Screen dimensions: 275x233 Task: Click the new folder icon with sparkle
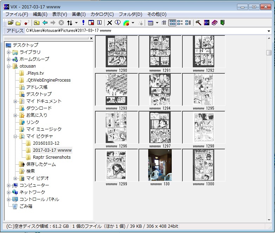click(x=19, y=23)
